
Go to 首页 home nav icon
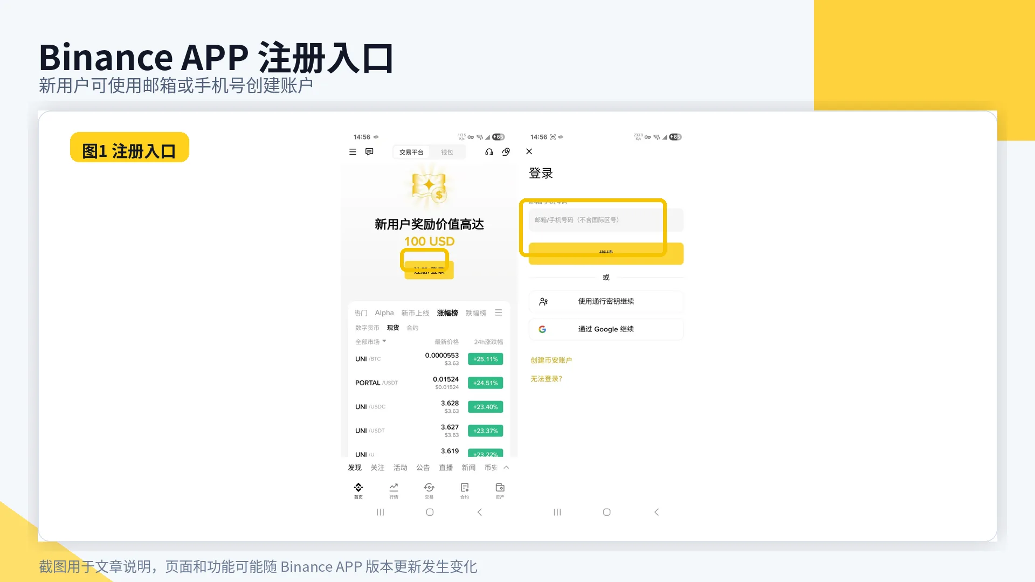(x=358, y=490)
